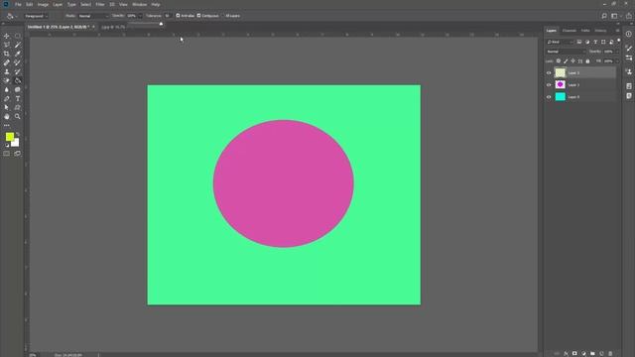Open the Layers panel menu

617,31
